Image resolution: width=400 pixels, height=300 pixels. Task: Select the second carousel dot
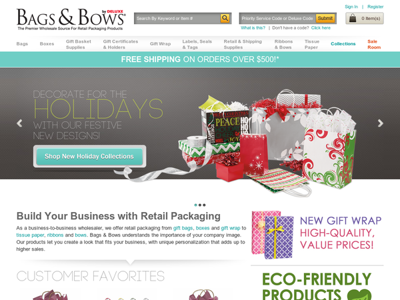point(200,205)
